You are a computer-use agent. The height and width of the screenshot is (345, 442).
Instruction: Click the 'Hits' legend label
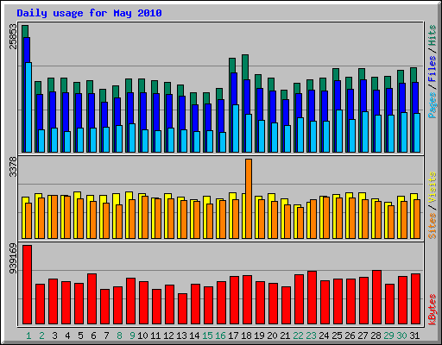pyautogui.click(x=433, y=35)
